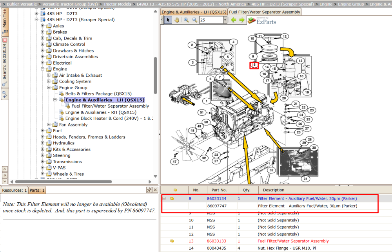Select Belts & Filters Package (QSX15)

(x=98, y=94)
